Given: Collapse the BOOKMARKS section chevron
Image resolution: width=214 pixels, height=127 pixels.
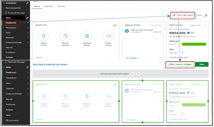Looking at the screenshot, I should (x=4, y=3).
